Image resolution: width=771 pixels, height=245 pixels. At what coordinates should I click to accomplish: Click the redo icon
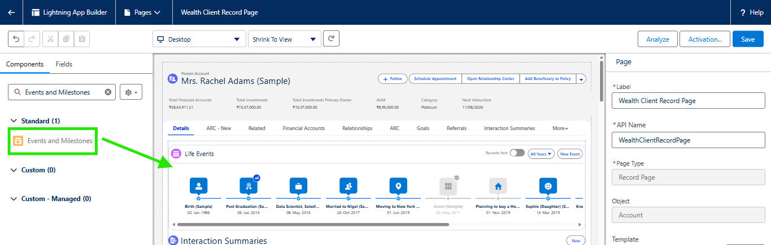tap(32, 39)
